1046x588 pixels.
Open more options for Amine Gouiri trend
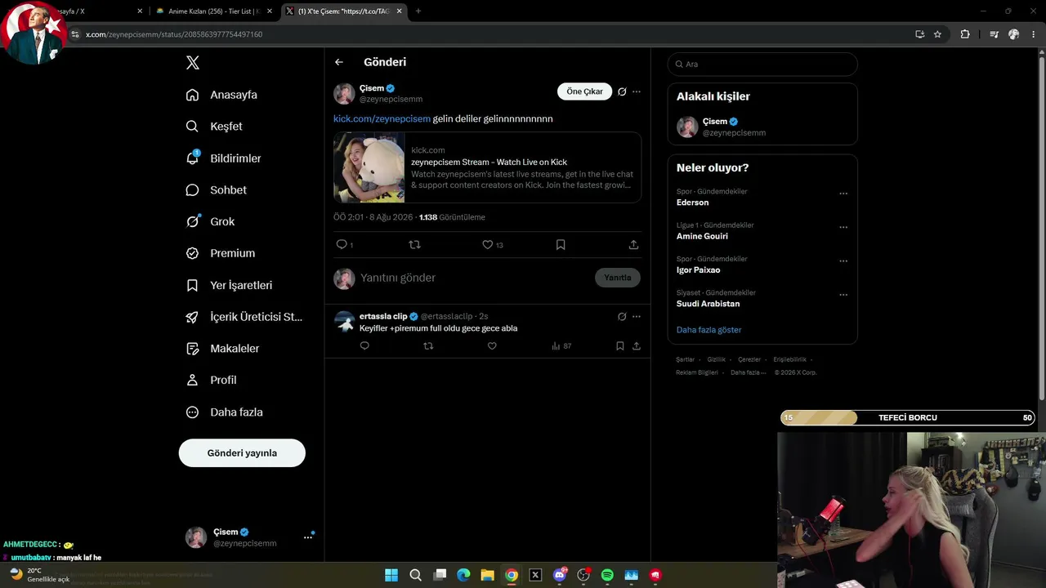point(843,227)
